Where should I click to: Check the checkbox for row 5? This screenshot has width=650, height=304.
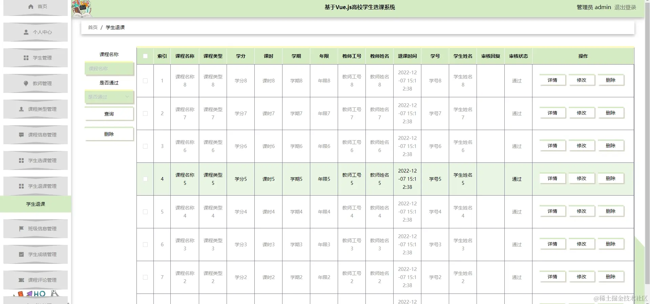145,212
